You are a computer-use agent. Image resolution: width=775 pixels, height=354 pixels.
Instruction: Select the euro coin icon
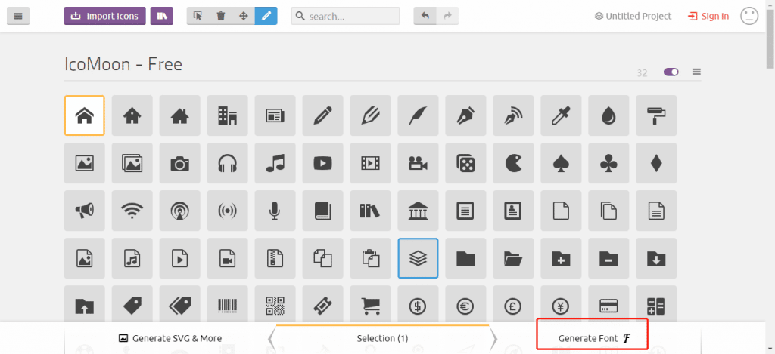[465, 303]
